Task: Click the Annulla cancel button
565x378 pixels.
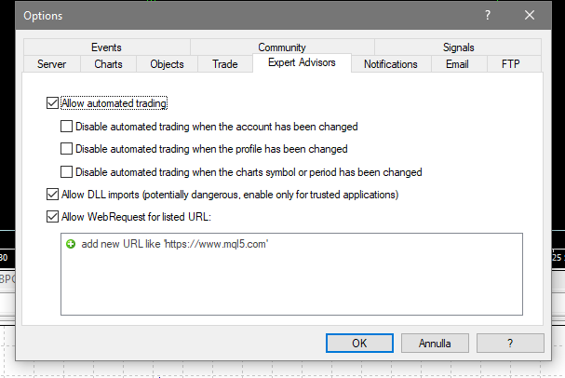Action: (437, 343)
